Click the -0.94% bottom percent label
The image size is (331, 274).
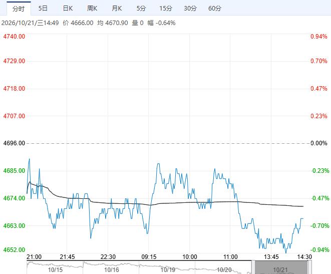[320, 250]
